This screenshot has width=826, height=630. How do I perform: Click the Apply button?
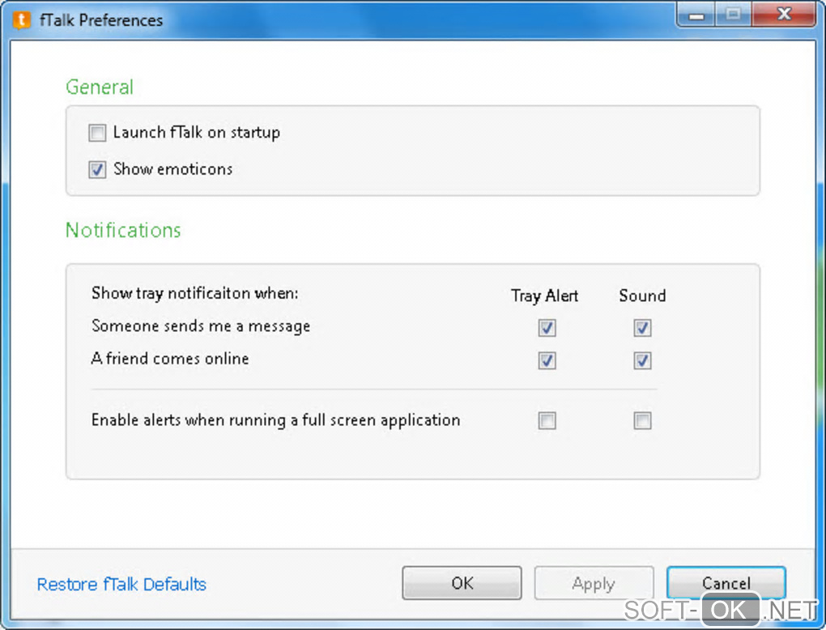[594, 583]
